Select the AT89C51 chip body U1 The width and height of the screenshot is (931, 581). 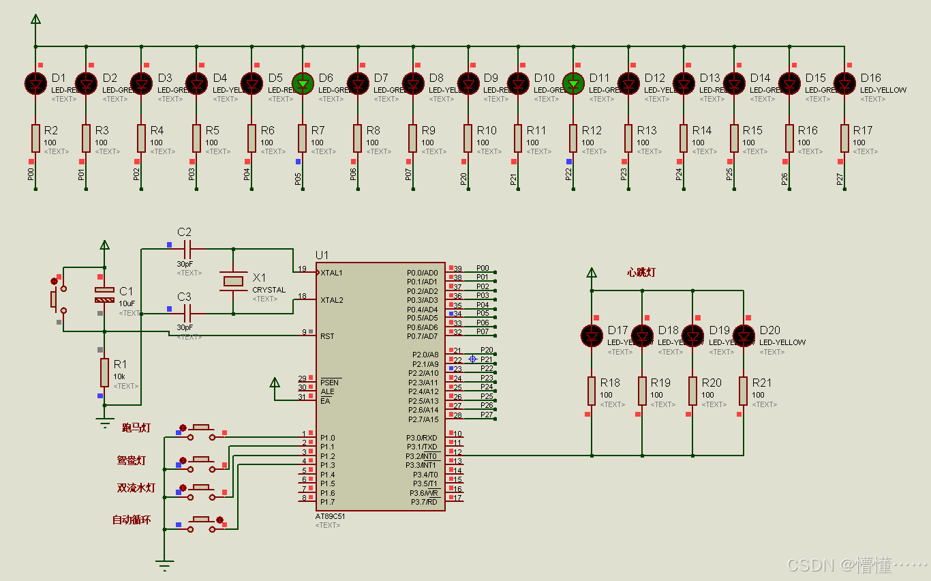[x=380, y=387]
